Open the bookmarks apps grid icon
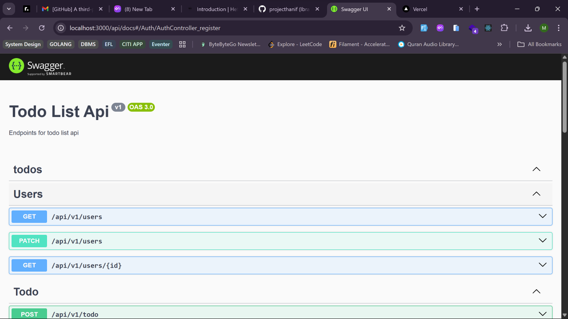568x319 pixels. pos(182,44)
